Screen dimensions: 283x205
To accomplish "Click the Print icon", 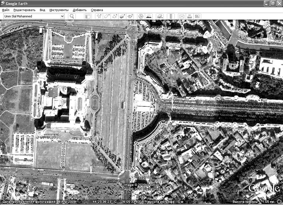I will [189, 16].
